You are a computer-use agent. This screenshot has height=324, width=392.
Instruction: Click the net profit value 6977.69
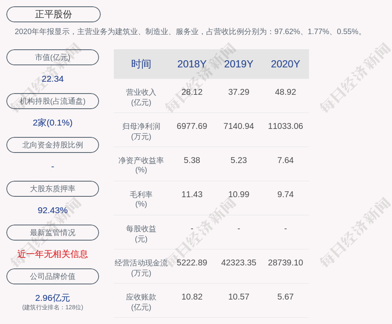click(192, 126)
